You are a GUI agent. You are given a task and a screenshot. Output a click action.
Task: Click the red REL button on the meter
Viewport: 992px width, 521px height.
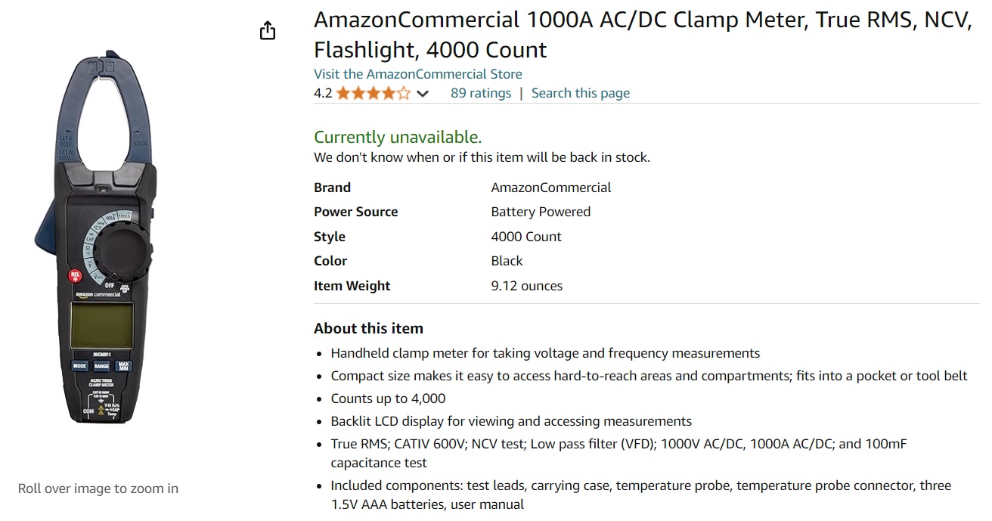point(75,276)
